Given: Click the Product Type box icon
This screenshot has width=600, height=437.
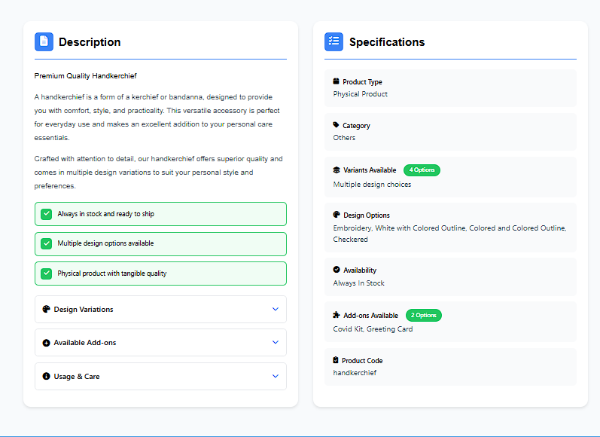Looking at the screenshot, I should coord(337,81).
